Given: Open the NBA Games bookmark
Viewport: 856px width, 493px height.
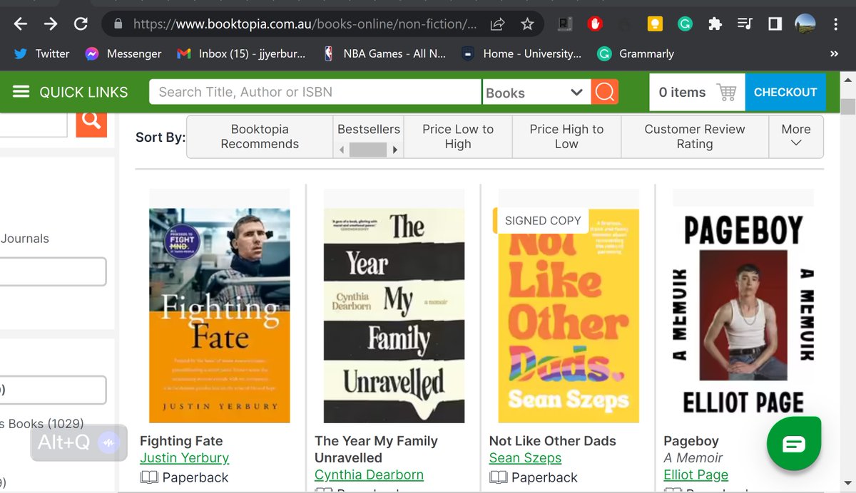Looking at the screenshot, I should (384, 53).
